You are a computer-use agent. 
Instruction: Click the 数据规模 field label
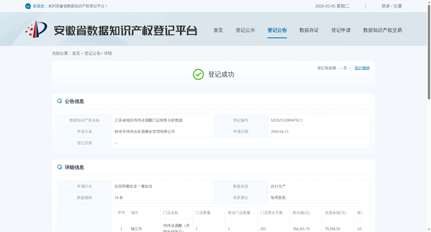[85, 198]
